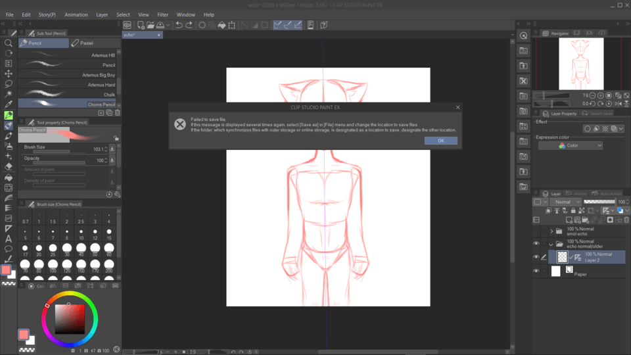Click the delete sub tool trash icon
The width and height of the screenshot is (631, 355).
coord(118,113)
